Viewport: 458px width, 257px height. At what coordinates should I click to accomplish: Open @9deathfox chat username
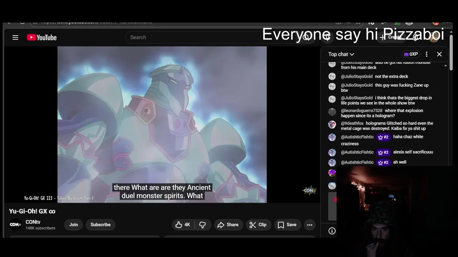pyautogui.click(x=352, y=123)
